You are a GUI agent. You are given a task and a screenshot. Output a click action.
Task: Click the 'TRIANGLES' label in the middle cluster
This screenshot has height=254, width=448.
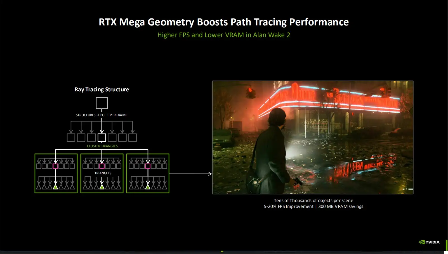pos(103,173)
